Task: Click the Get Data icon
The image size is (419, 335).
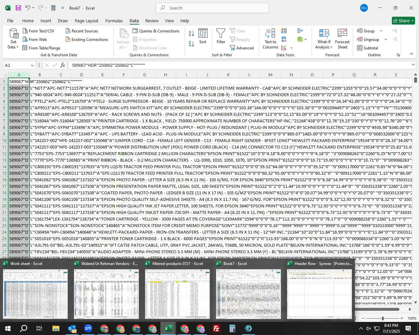Action: (14, 34)
